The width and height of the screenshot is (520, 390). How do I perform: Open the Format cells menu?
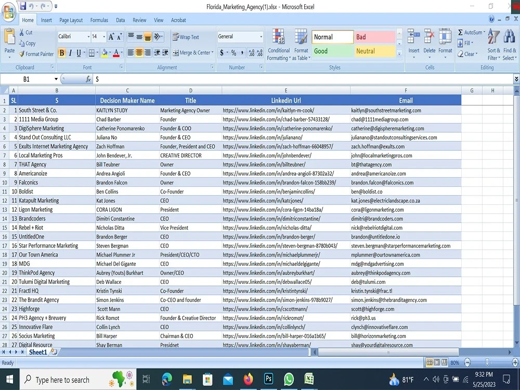tap(445, 45)
